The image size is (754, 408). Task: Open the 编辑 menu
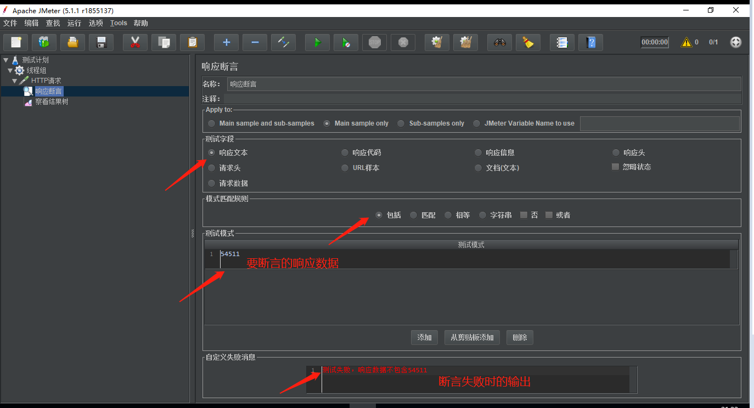32,23
